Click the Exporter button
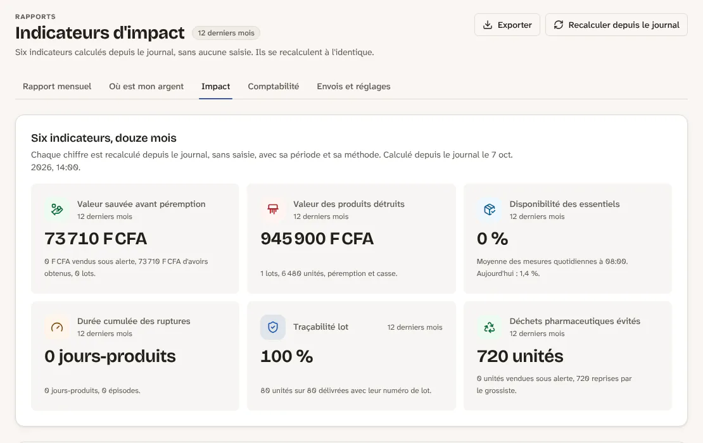 point(507,25)
